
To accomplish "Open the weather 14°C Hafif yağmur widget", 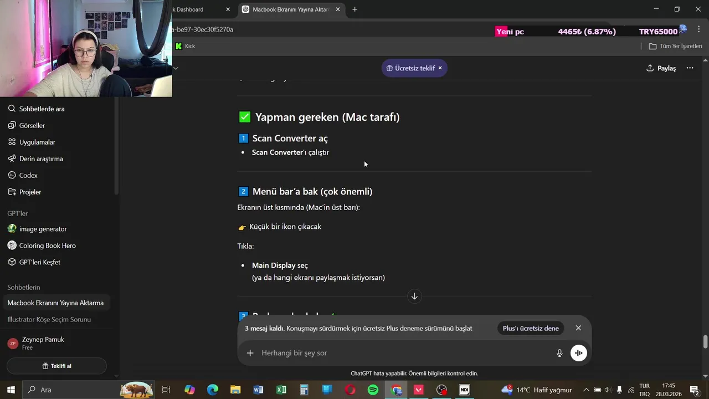I will [537, 390].
